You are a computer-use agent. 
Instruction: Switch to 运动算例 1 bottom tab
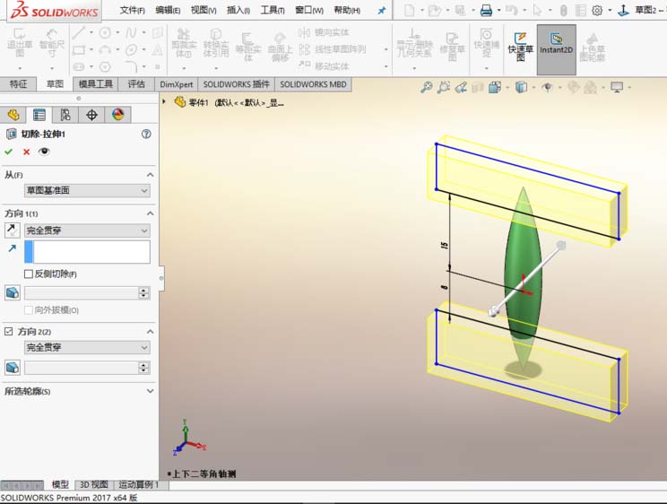(x=139, y=485)
